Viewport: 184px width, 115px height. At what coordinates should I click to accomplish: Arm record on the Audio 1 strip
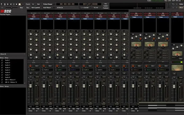coord(29,70)
